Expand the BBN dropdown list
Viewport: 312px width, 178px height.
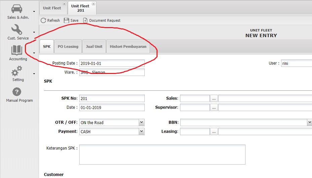[x=309, y=122]
